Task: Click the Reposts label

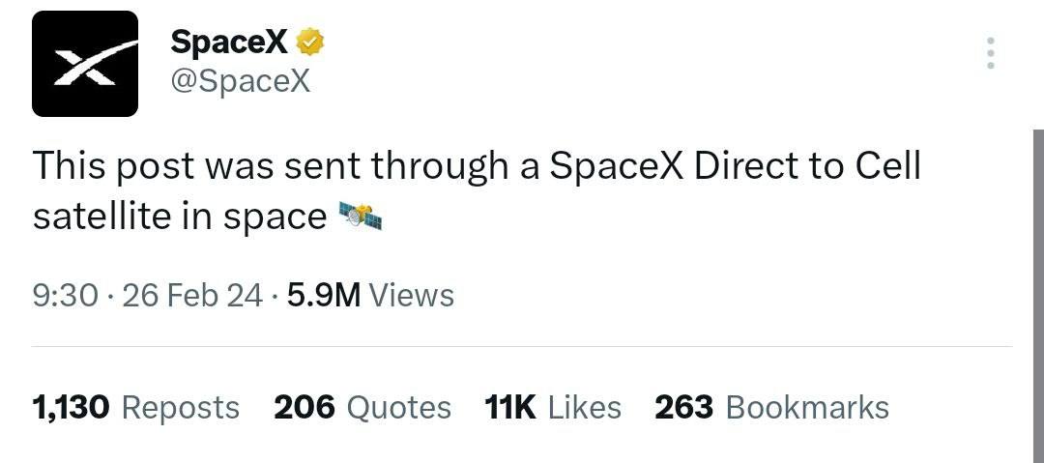Action: [180, 407]
